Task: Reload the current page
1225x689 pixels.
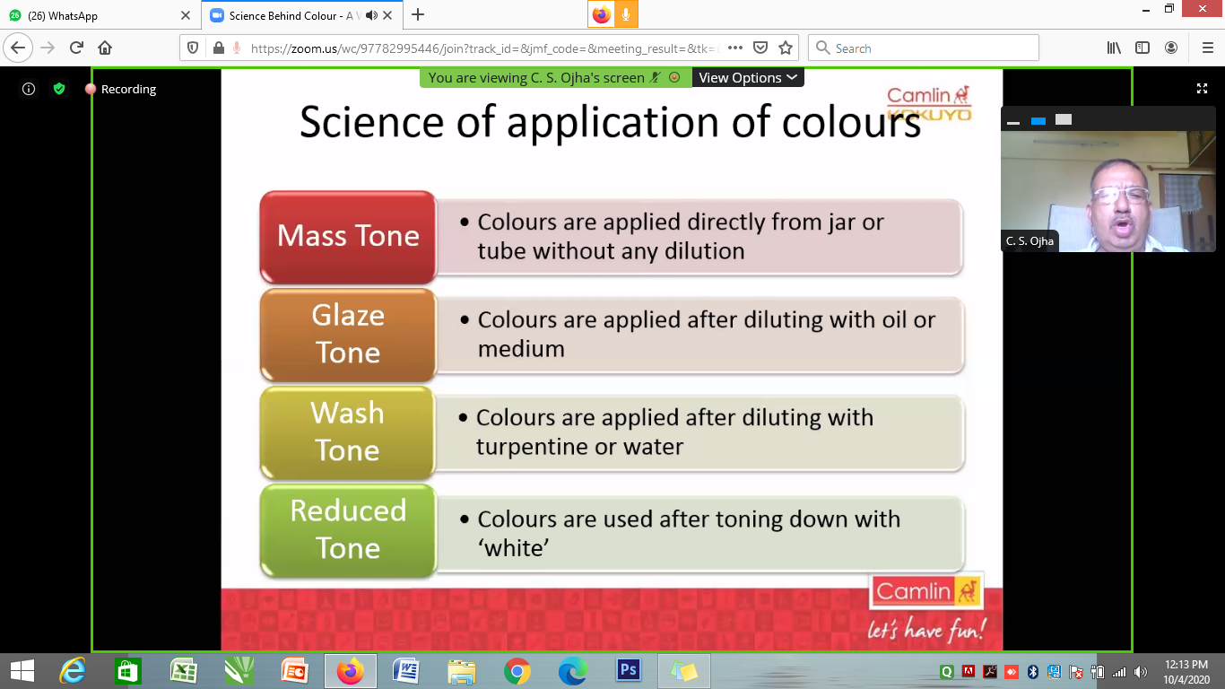Action: (x=76, y=48)
